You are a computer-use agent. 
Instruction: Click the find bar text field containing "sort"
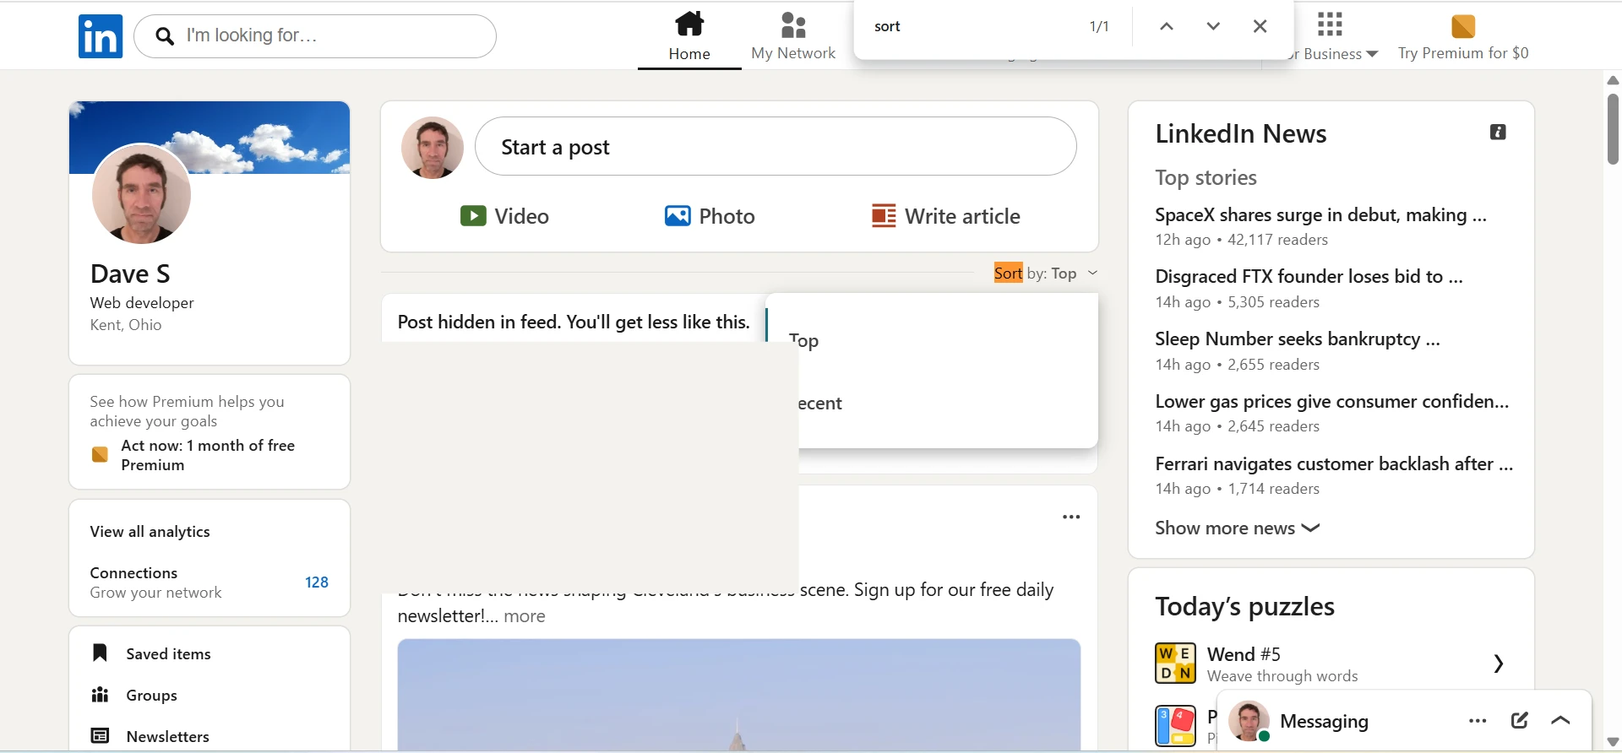(972, 26)
